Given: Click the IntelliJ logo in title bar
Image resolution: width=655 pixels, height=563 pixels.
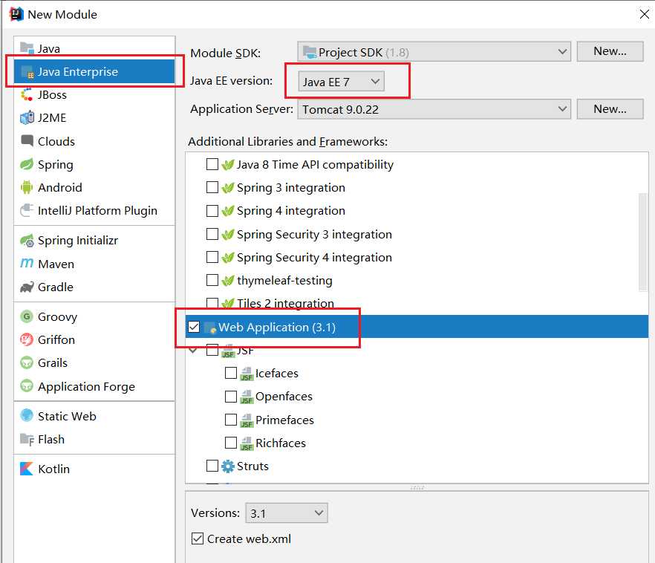Looking at the screenshot, I should pyautogui.click(x=16, y=14).
